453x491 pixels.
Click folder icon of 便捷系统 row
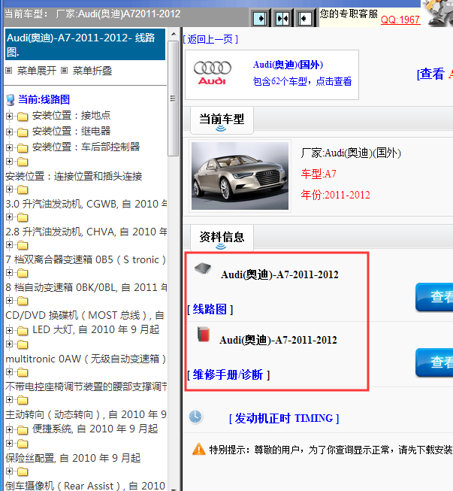[x=23, y=430]
